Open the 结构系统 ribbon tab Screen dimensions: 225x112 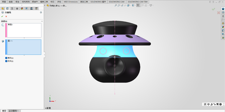(26, 2)
